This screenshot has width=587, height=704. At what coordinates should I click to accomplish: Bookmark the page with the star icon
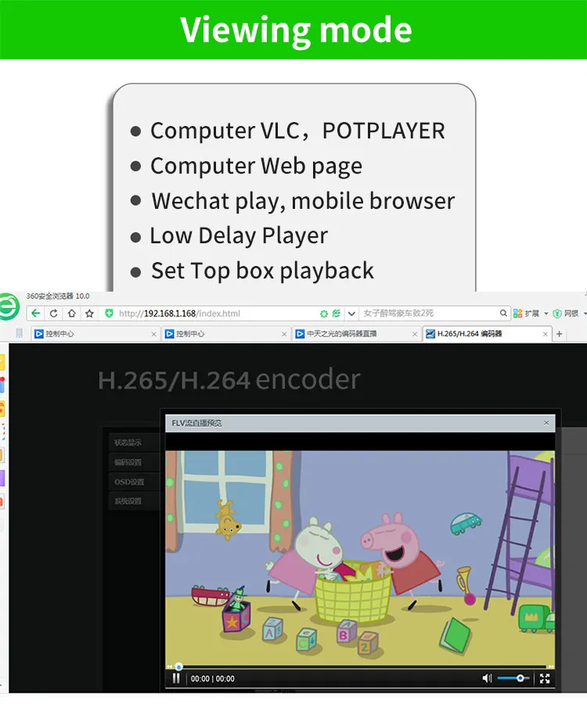point(89,314)
